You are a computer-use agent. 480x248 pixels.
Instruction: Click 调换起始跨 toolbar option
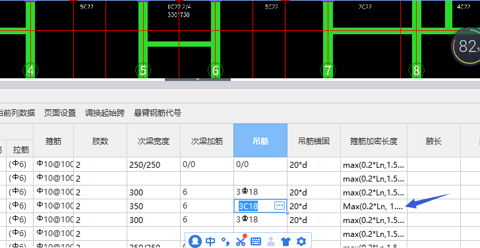pyautogui.click(x=105, y=113)
